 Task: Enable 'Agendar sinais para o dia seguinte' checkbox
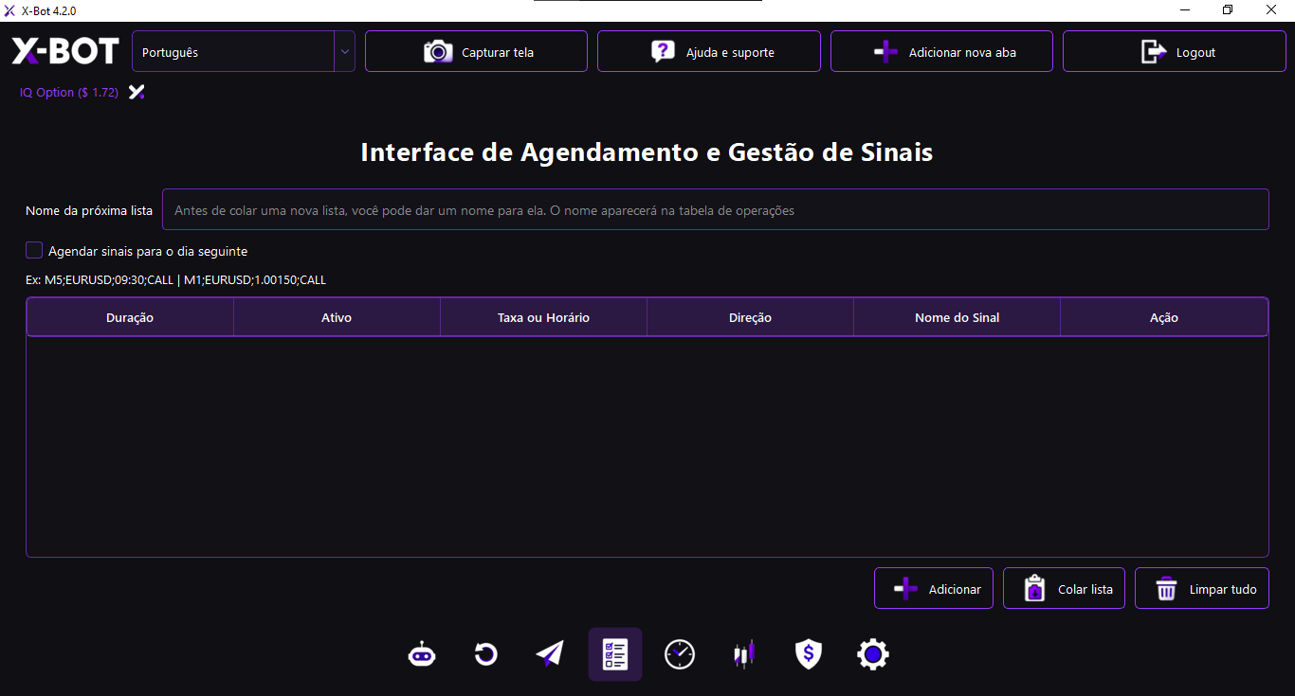[x=34, y=251]
